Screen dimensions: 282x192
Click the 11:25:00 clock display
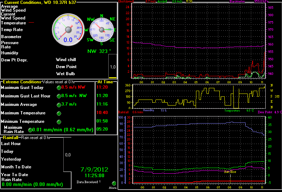click(94, 175)
